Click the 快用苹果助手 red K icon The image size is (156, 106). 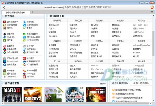pos(5,22)
